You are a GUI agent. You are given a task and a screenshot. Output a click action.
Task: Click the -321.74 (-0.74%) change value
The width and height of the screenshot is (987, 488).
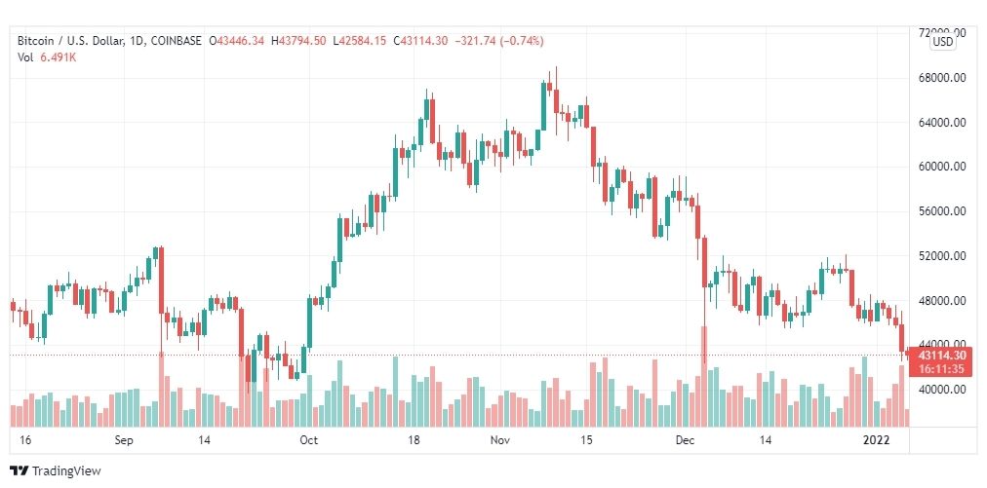[x=500, y=41]
